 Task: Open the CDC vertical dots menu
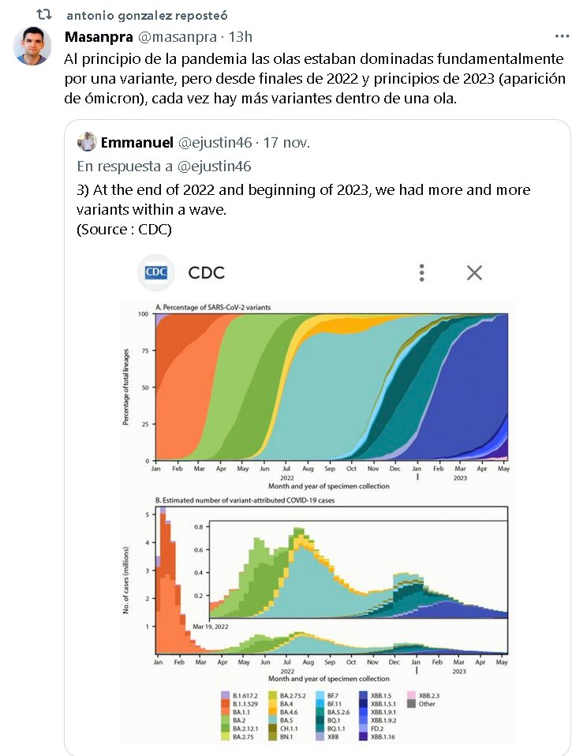422,273
